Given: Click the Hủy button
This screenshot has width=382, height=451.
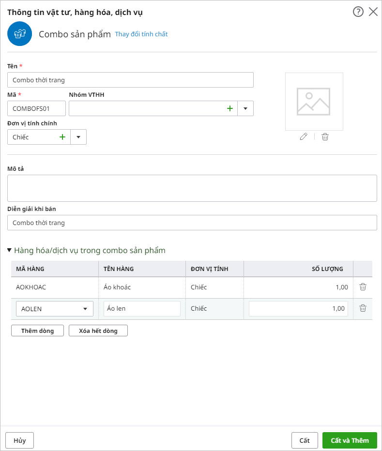Looking at the screenshot, I should click(x=20, y=440).
